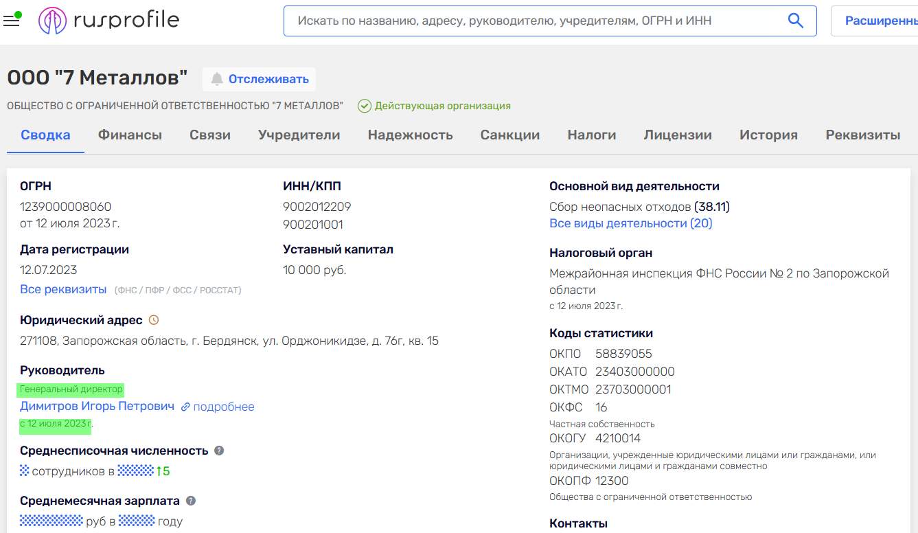Expand Все виды деятельности (20) link

pyautogui.click(x=630, y=223)
